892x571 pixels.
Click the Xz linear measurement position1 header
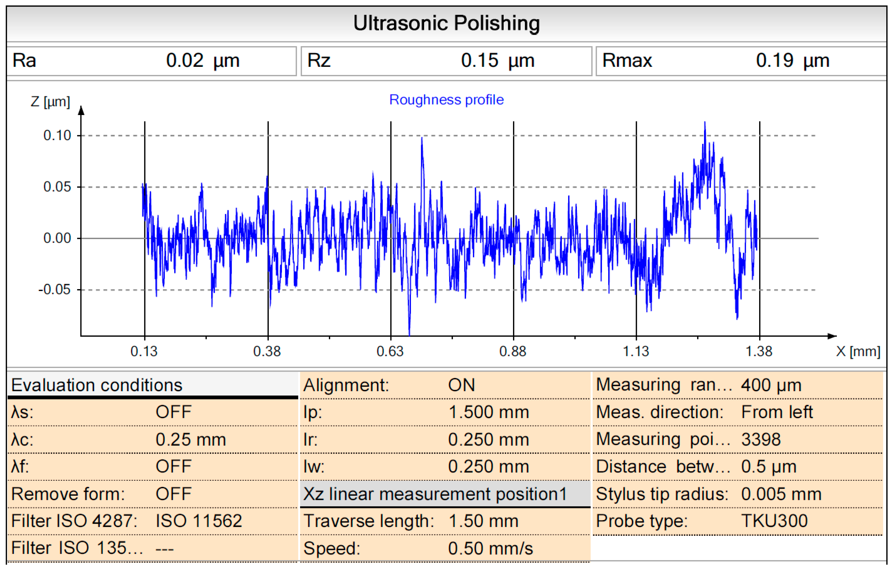tap(435, 494)
